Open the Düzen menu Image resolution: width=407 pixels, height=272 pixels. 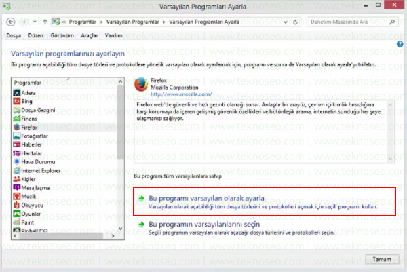coord(35,35)
